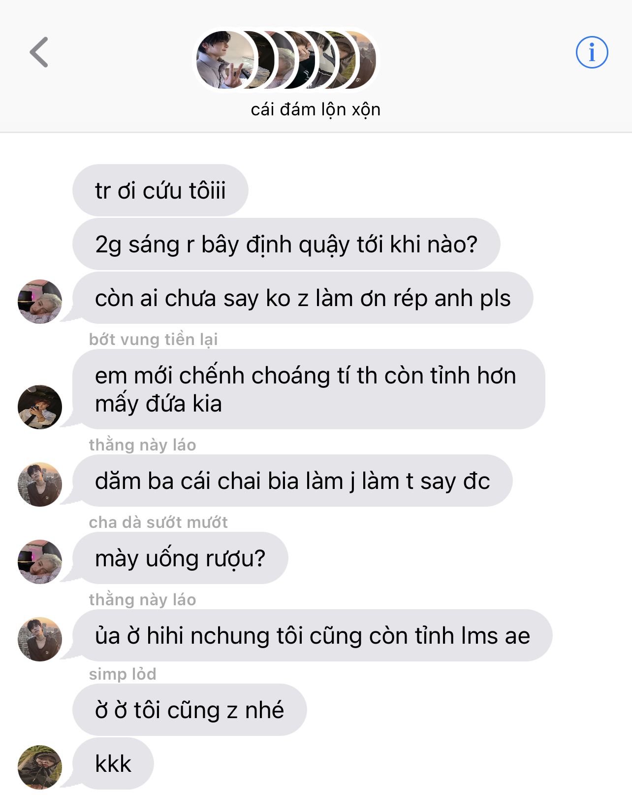Select the '2g sáng r bây định quậy' bubble
The image size is (632, 795).
286,244
